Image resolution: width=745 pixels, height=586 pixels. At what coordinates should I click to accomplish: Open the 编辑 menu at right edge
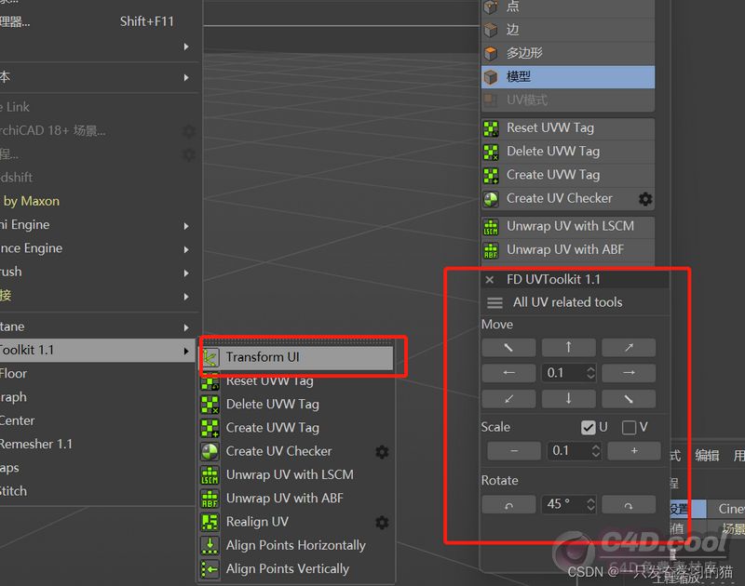[x=707, y=456]
